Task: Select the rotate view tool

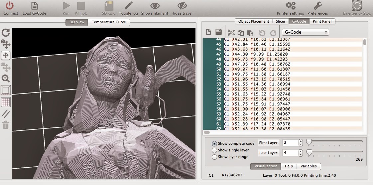Action: pos(6,33)
